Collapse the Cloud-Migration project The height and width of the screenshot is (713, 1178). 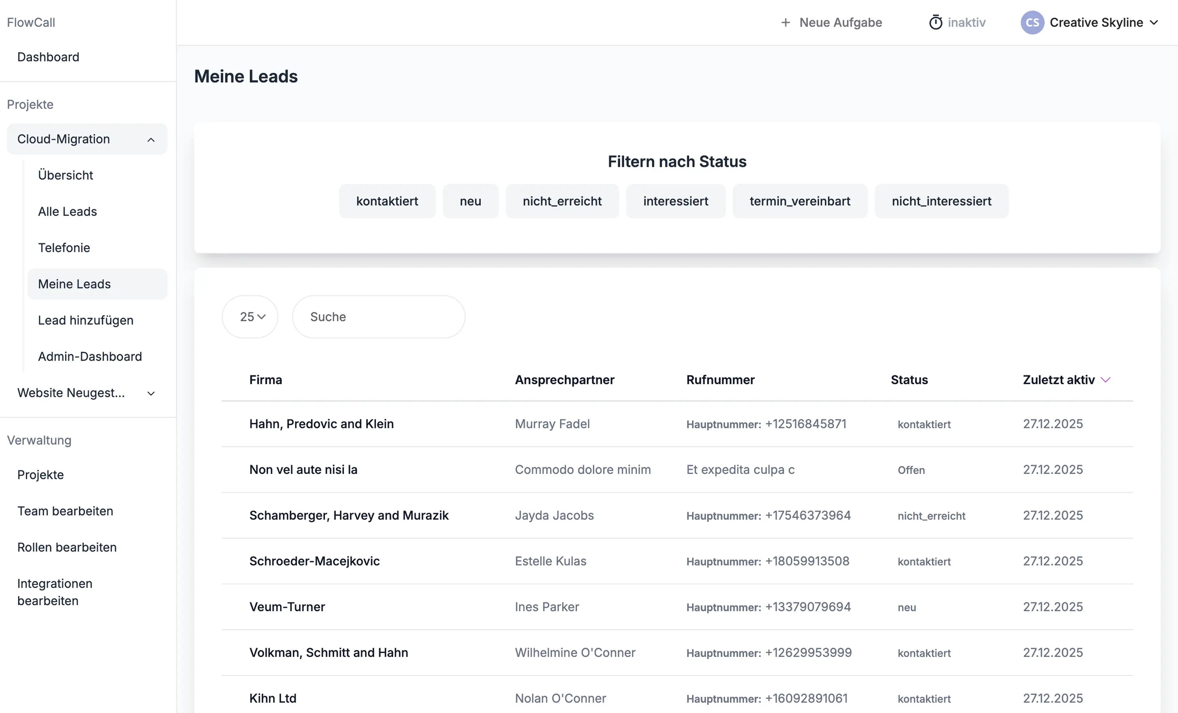pyautogui.click(x=151, y=139)
